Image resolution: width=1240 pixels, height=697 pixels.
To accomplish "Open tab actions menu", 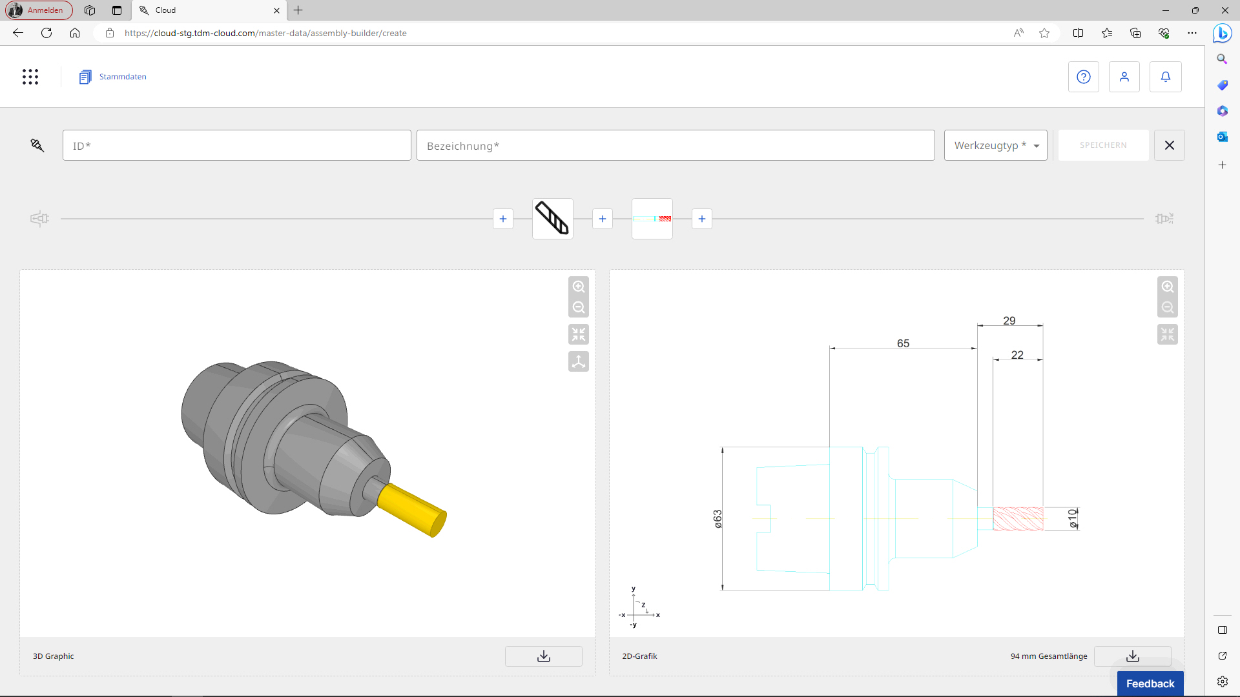I will pyautogui.click(x=117, y=10).
